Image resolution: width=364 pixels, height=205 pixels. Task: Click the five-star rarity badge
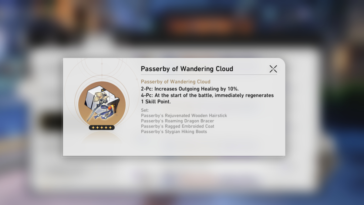(102, 128)
